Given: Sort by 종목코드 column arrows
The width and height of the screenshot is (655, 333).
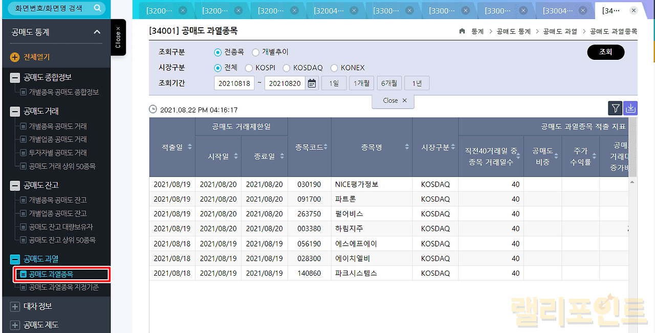Looking at the screenshot, I should click(325, 147).
